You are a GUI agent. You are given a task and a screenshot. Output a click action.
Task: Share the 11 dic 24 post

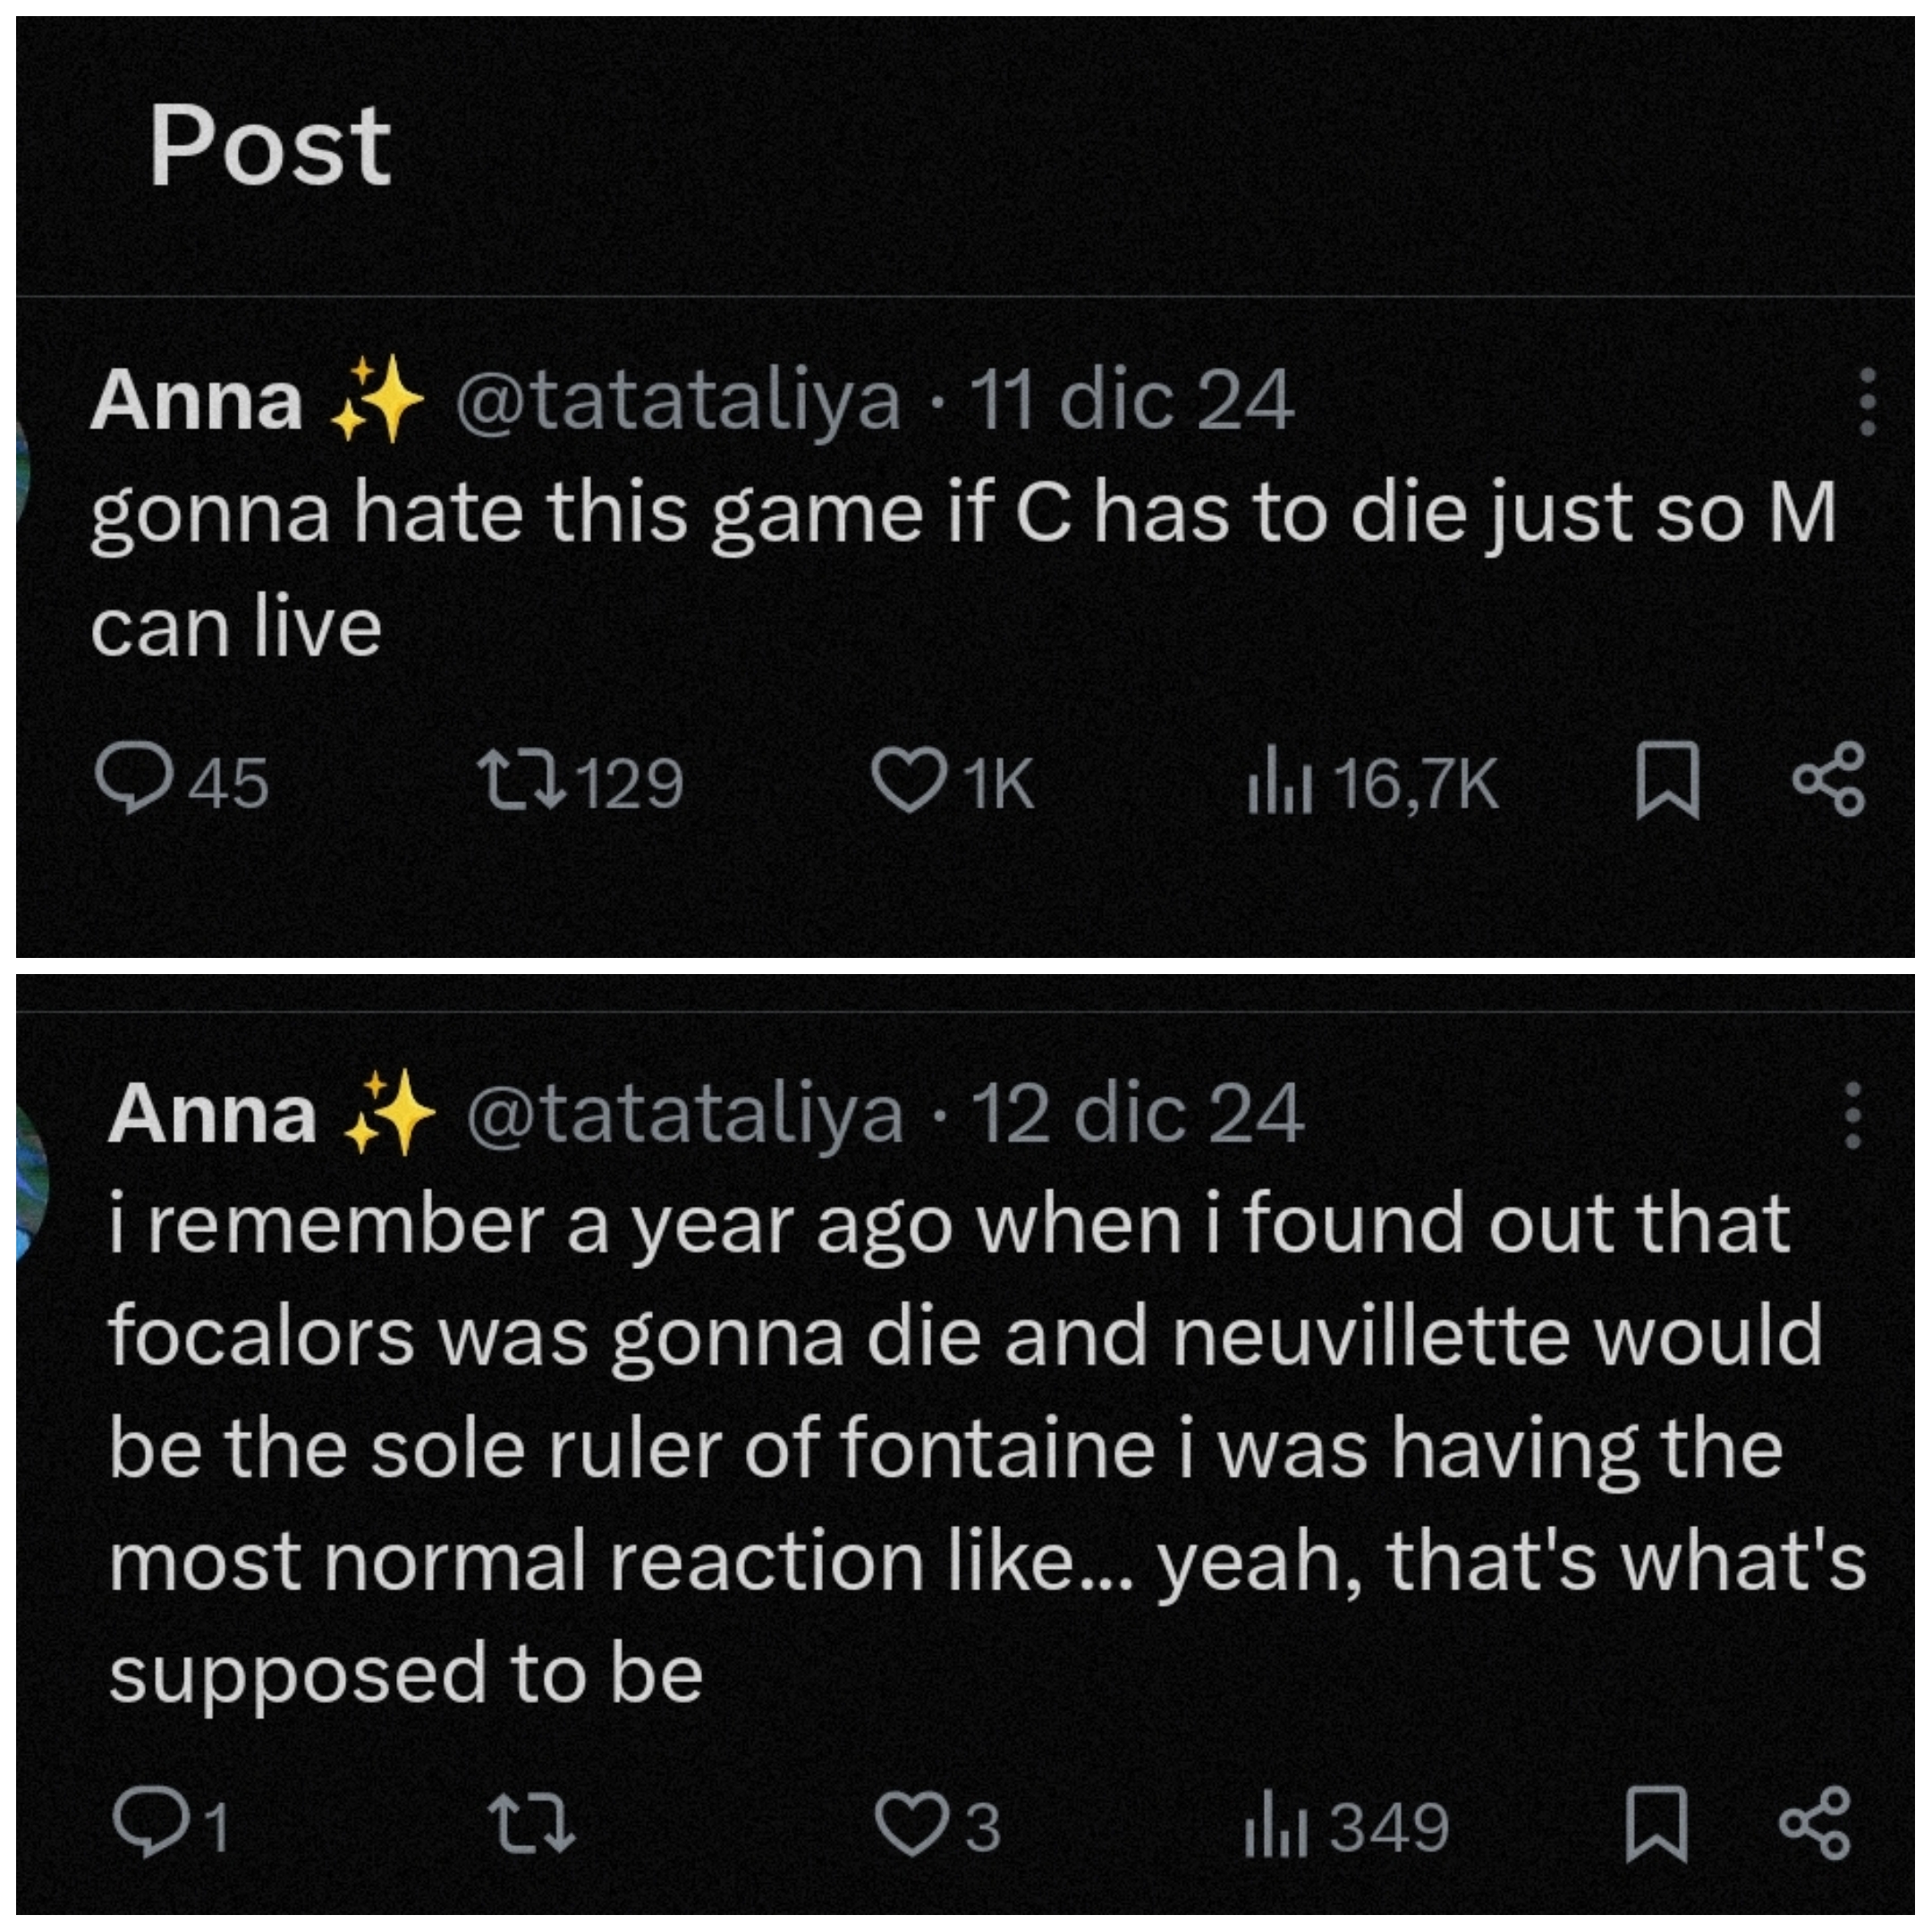[x=1828, y=779]
